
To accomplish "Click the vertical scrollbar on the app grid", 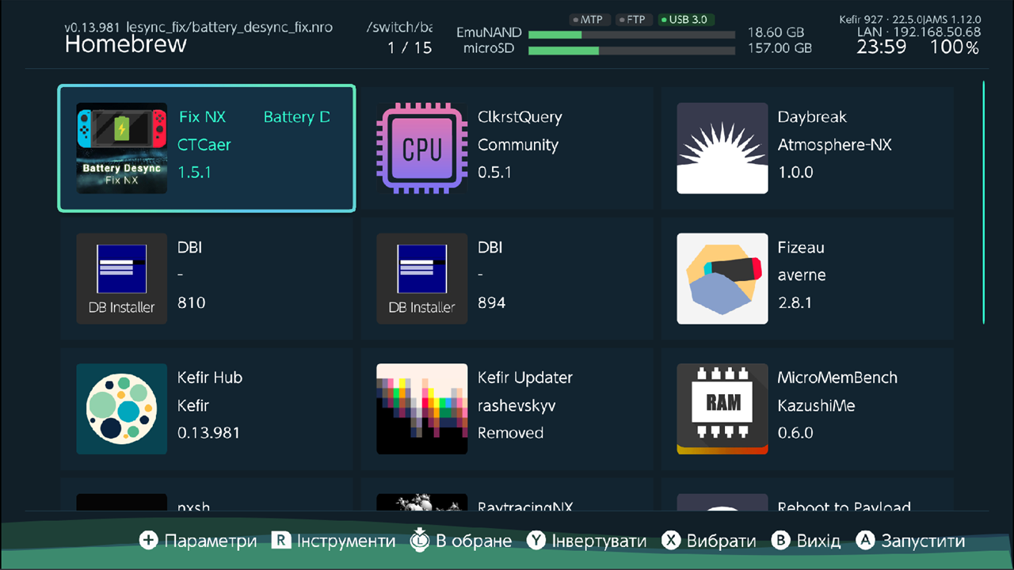I will pos(984,203).
